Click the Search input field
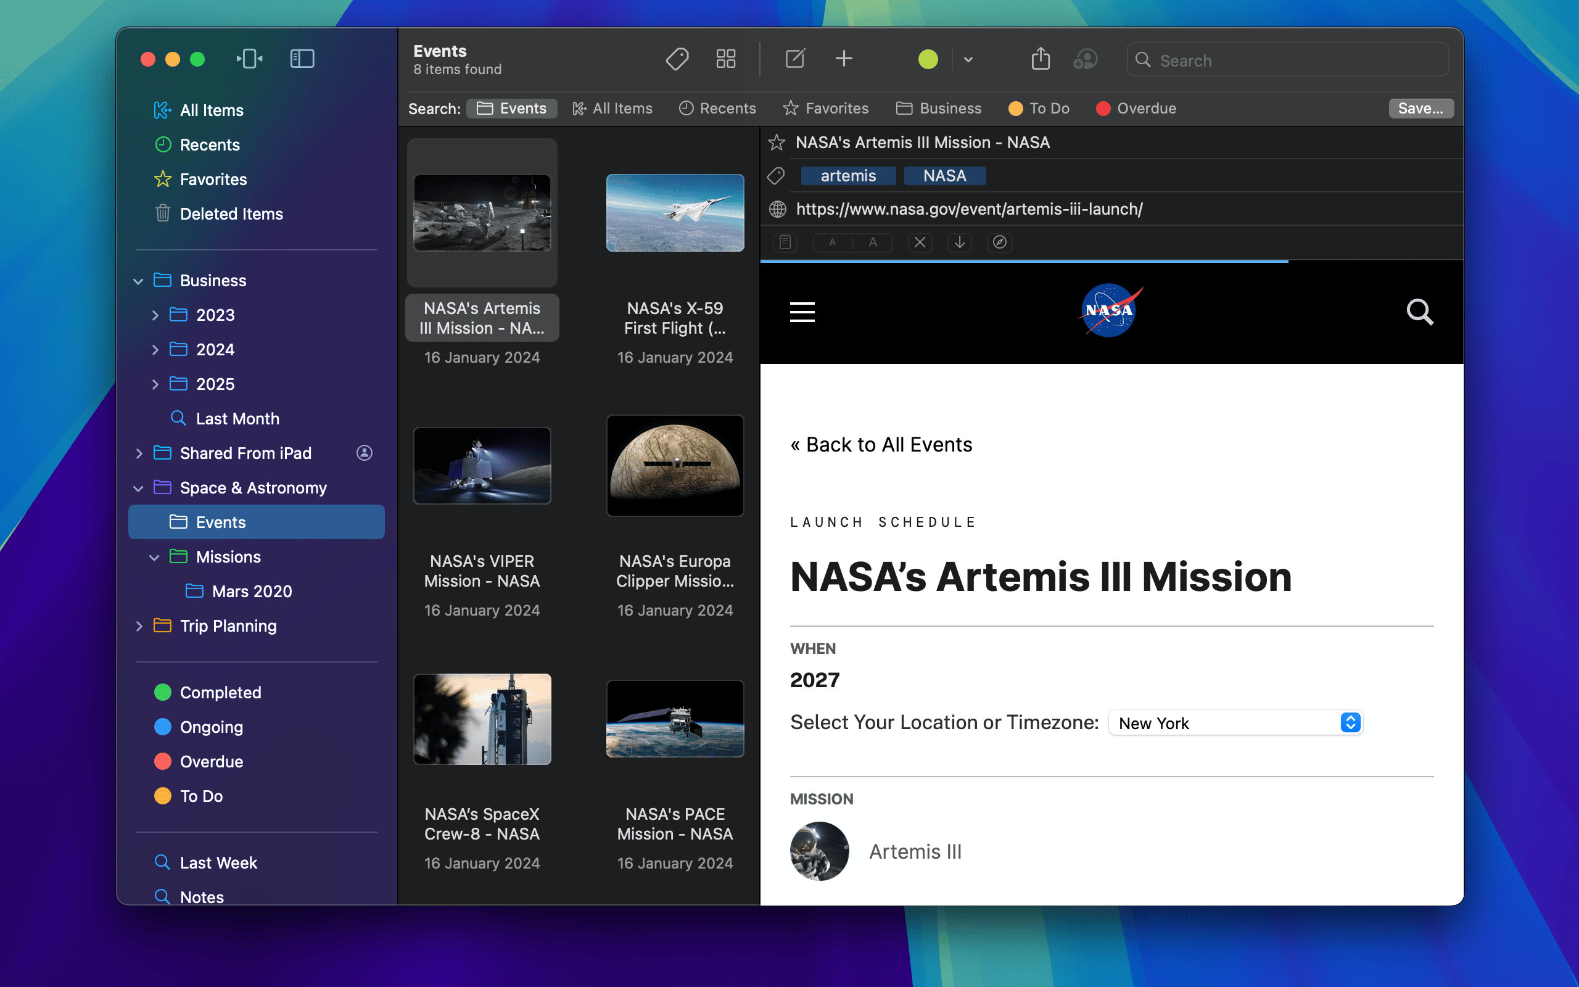The height and width of the screenshot is (987, 1579). (x=1288, y=60)
